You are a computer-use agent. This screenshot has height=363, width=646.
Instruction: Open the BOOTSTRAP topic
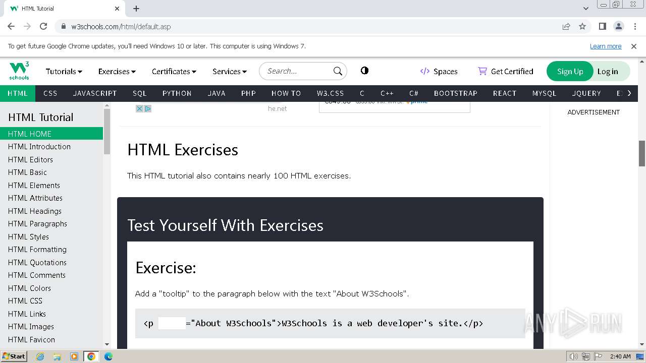coord(456,93)
